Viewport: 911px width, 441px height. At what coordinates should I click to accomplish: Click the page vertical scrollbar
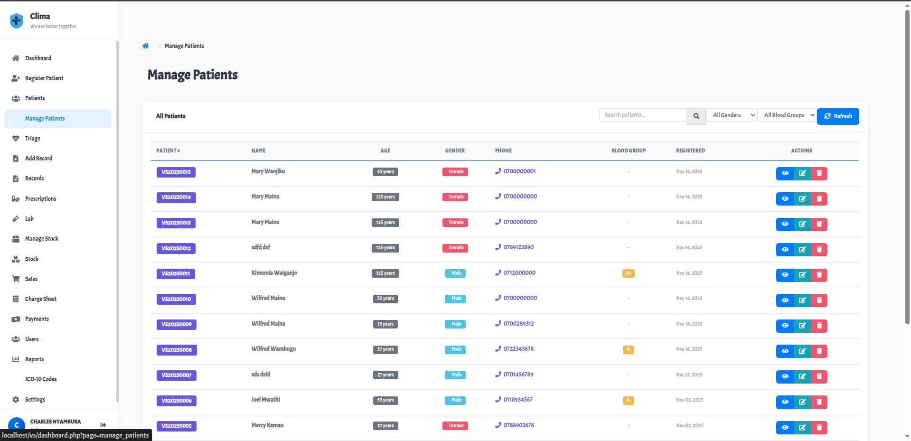coord(907,166)
